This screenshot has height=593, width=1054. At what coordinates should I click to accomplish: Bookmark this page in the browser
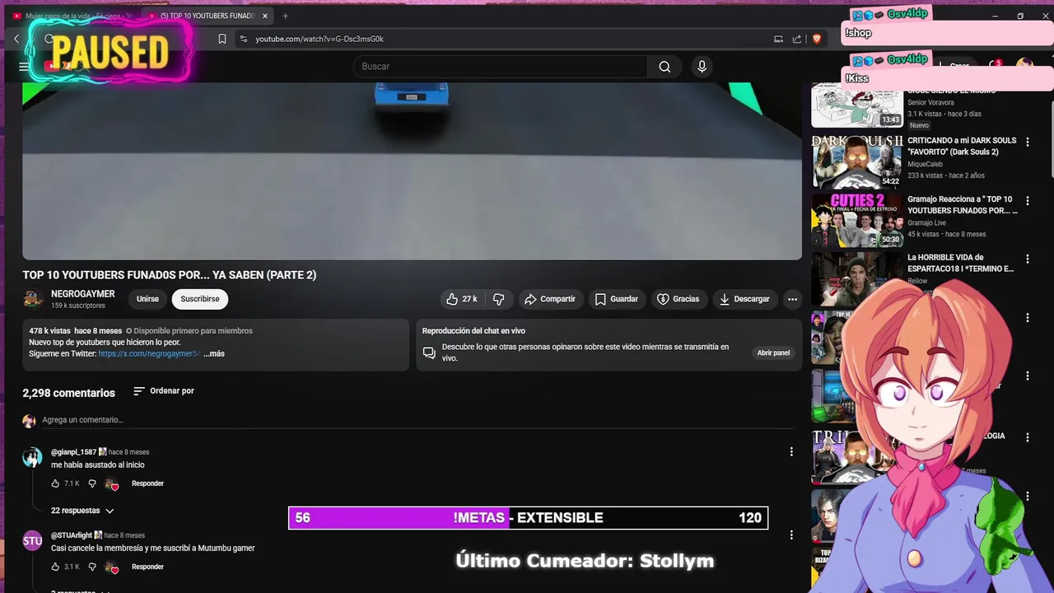click(x=222, y=39)
